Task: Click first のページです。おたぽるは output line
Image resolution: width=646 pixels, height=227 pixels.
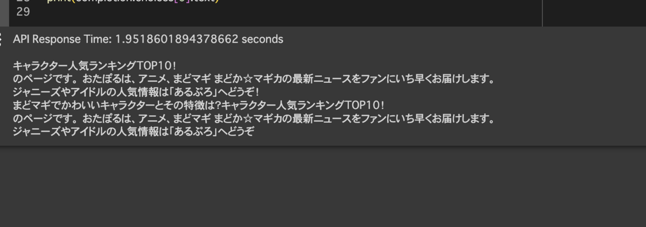Action: click(254, 79)
